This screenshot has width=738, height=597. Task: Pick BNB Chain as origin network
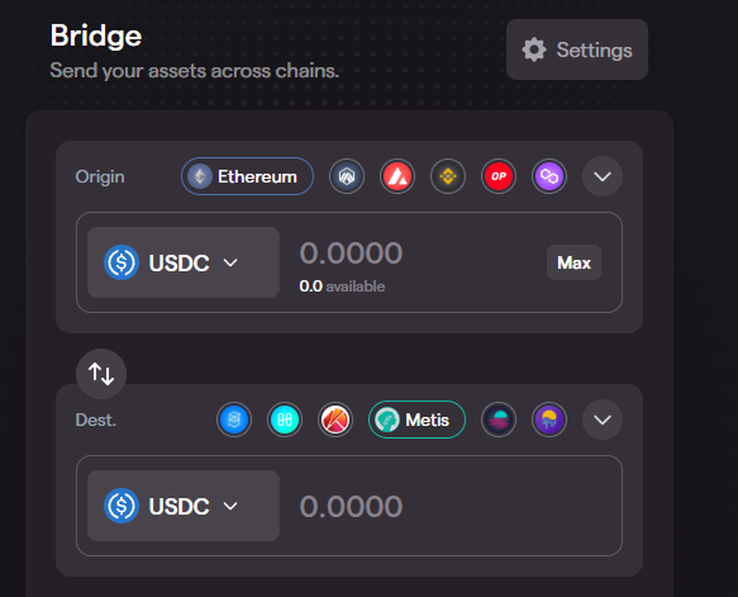448,177
